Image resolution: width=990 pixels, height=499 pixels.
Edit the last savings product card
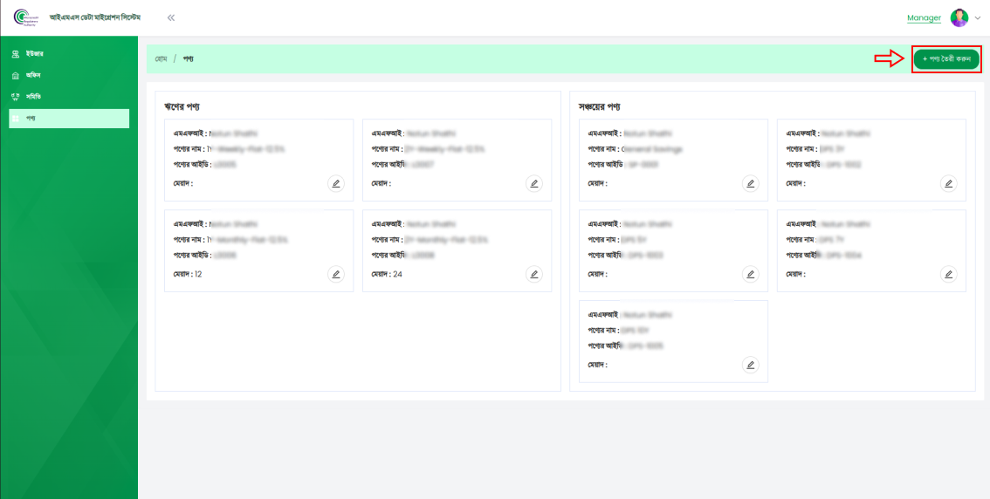click(x=750, y=365)
